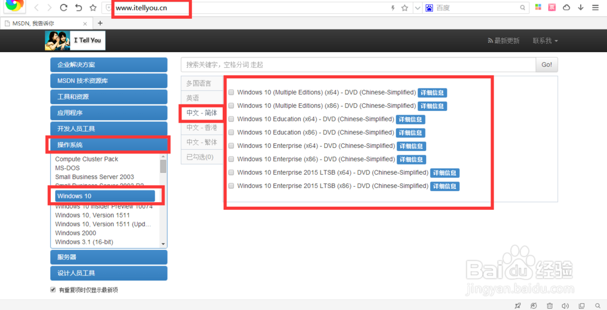The height and width of the screenshot is (310, 607).
Task: Click the star icon beside the undo arrow
Action: click(x=93, y=8)
